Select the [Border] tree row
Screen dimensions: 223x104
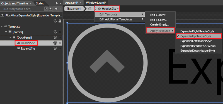point(31,32)
